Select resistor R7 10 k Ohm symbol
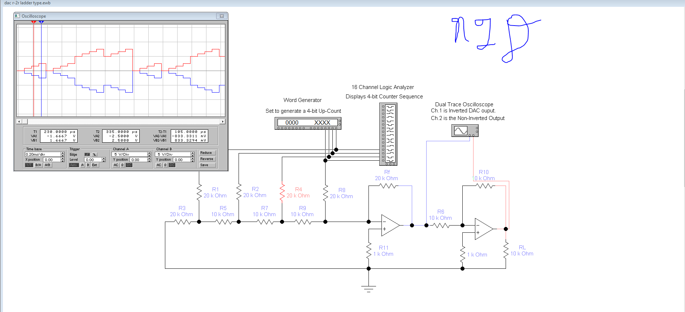The width and height of the screenshot is (685, 312). coord(265,222)
